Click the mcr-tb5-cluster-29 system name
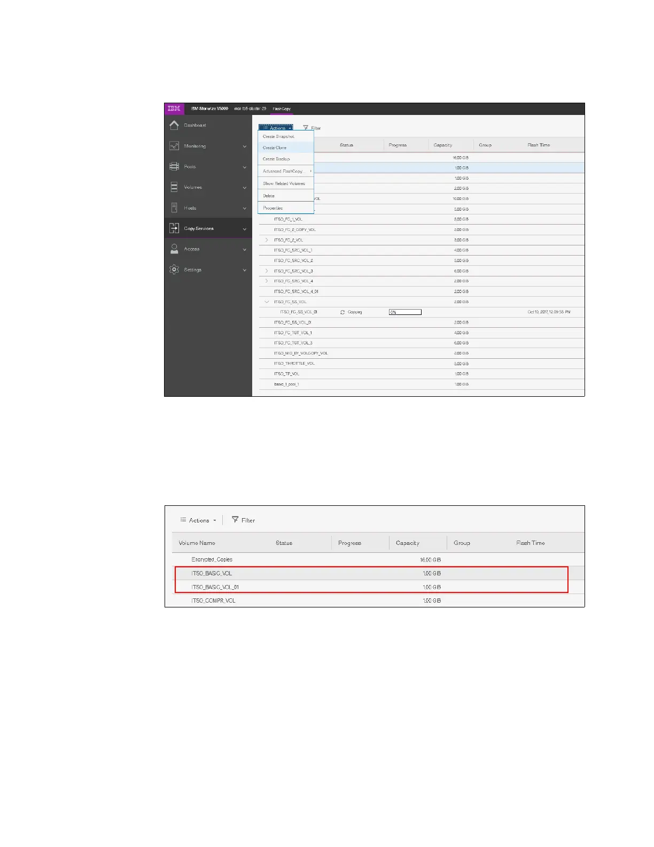The width and height of the screenshot is (654, 847). pos(250,109)
